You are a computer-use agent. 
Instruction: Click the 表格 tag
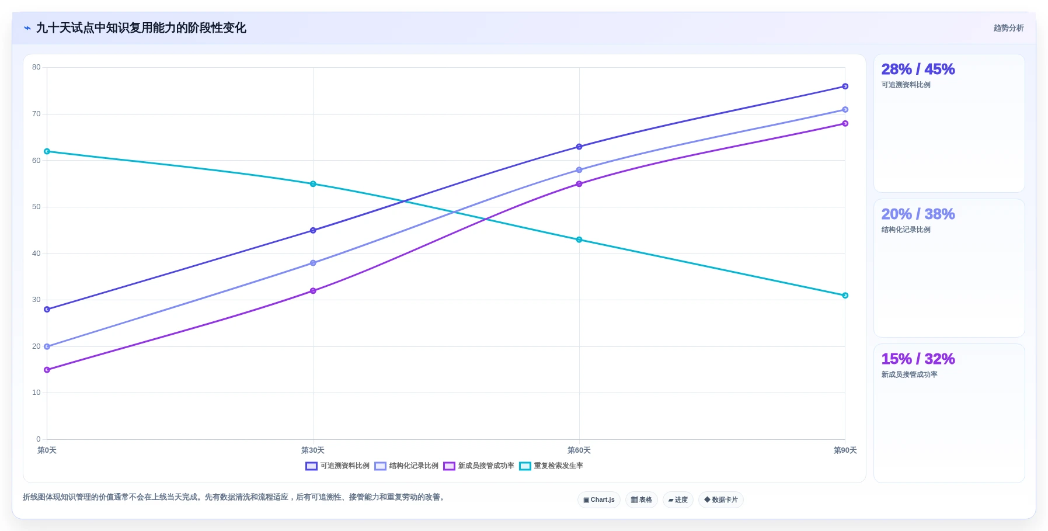click(x=642, y=500)
